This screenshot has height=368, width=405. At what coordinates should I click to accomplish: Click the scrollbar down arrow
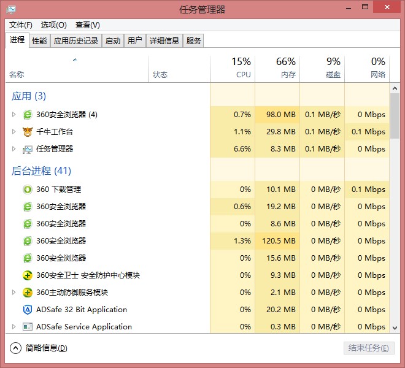[395, 328]
